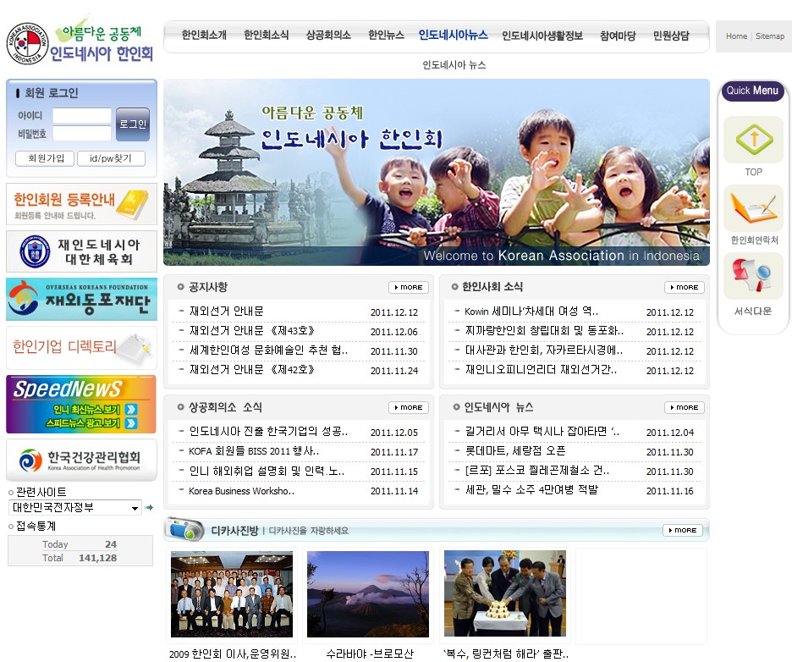Screen dimensions: 792x662
Task: Open 서식다운 magnifier icon in Quick Menu
Action: click(x=754, y=276)
